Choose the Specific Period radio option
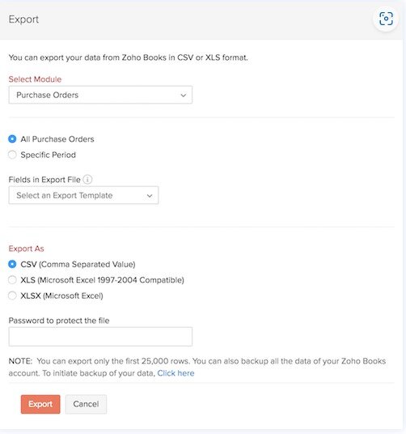The width and height of the screenshot is (406, 434). coord(12,155)
